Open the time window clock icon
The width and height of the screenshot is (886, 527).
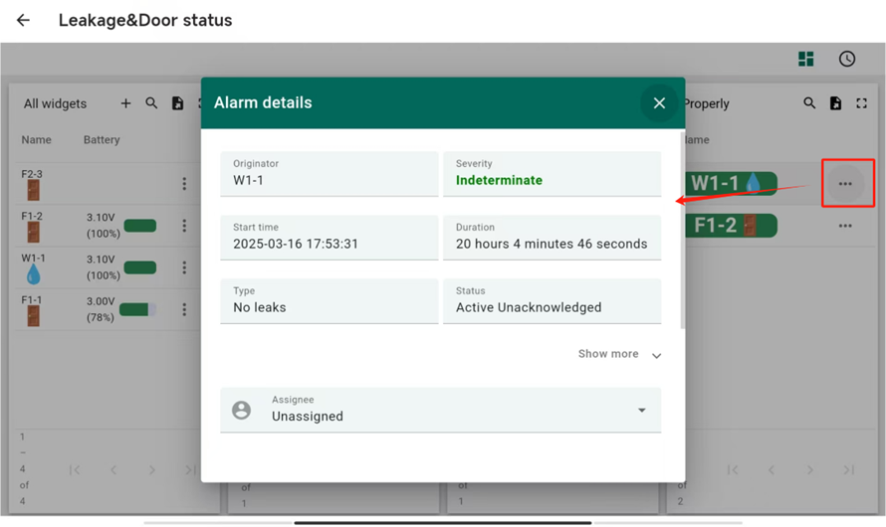tap(847, 60)
